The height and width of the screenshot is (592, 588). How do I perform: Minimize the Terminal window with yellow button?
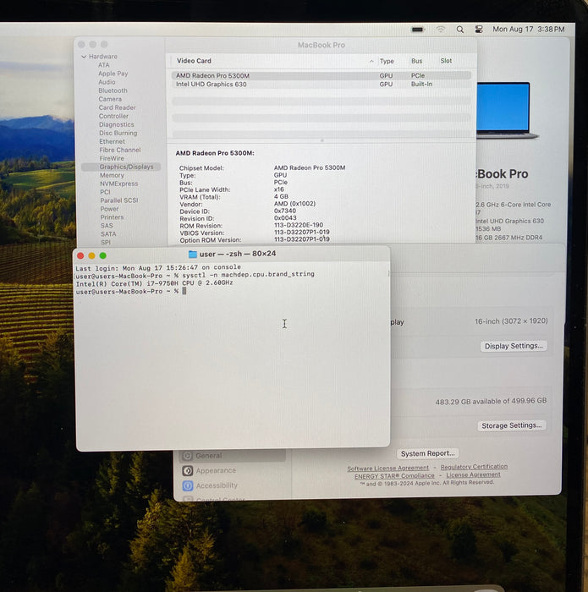pyautogui.click(x=91, y=255)
